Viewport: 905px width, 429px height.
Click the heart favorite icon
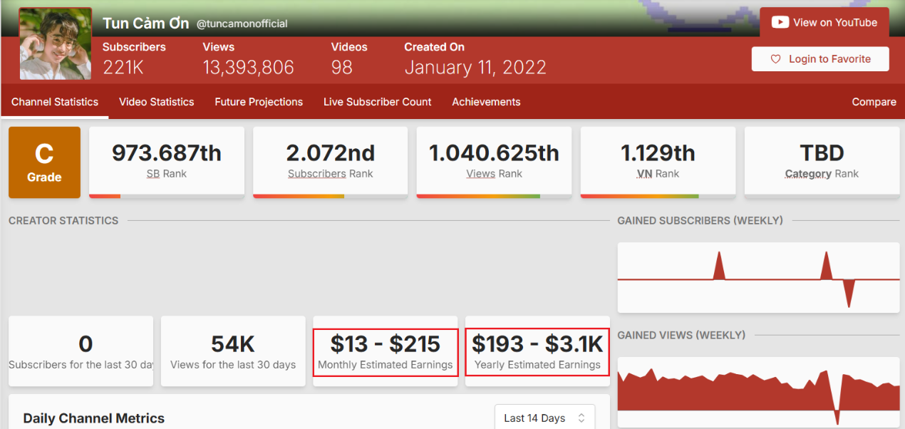(x=776, y=59)
